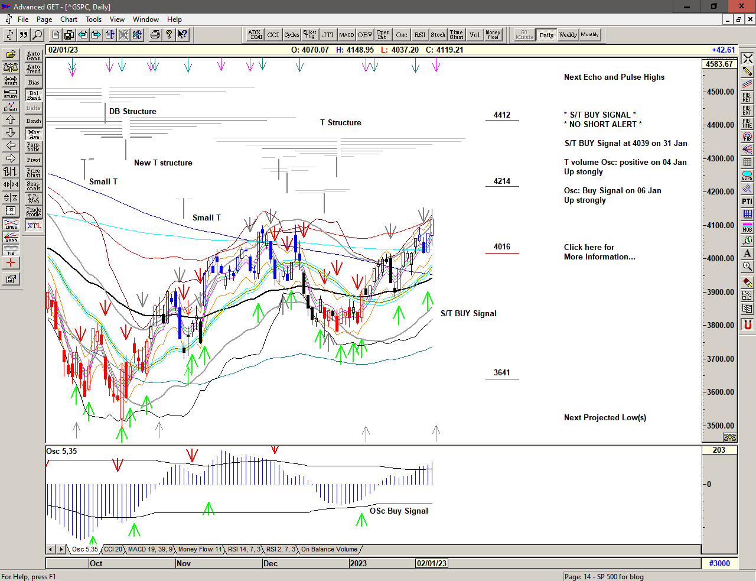Click the Elliott wave tool icon
756x581 pixels.
tap(11, 107)
